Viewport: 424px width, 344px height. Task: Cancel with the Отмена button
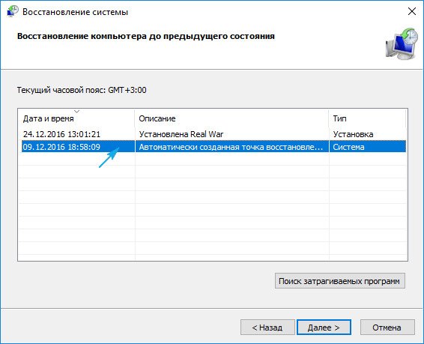[387, 328]
